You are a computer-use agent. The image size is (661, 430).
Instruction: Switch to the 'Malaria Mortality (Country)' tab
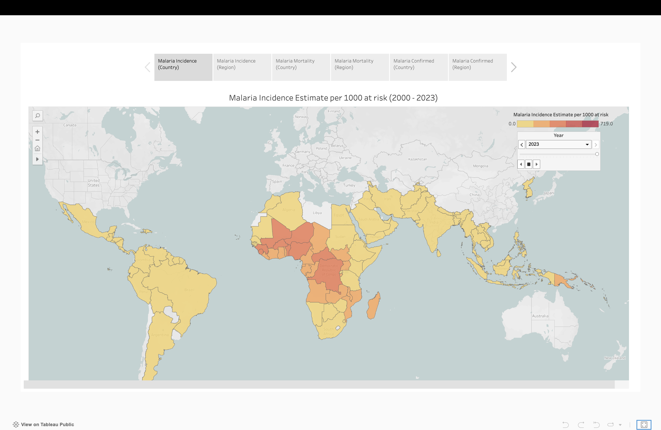click(301, 67)
